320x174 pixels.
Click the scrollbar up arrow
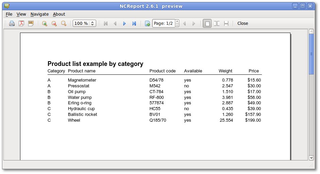tap(311, 32)
